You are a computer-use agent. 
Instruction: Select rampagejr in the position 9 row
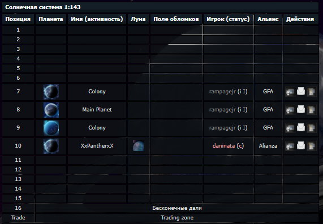coord(222,128)
